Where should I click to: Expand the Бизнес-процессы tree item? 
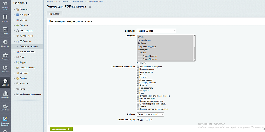point(14,52)
